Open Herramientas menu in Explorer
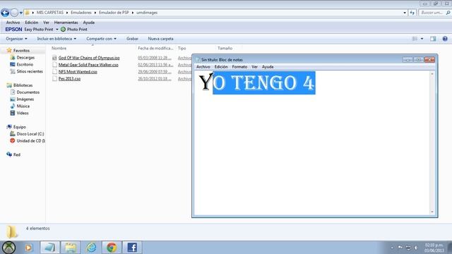The height and width of the screenshot is (254, 452). pos(66,23)
